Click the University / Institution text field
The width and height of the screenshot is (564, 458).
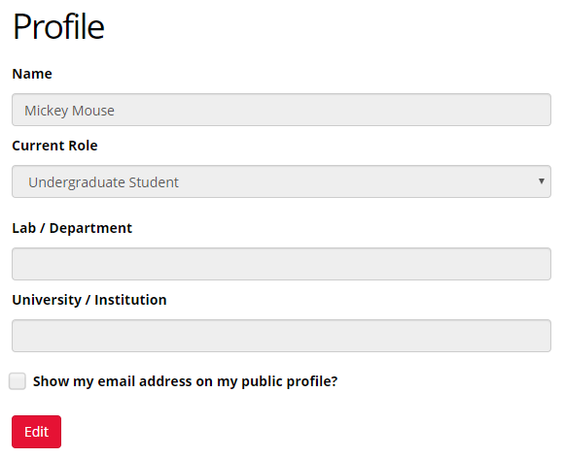(281, 336)
